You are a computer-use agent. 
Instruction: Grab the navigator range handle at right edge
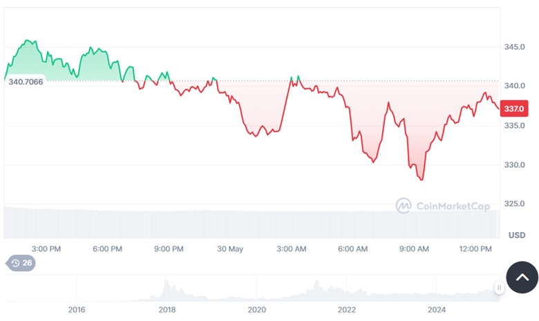click(x=498, y=288)
